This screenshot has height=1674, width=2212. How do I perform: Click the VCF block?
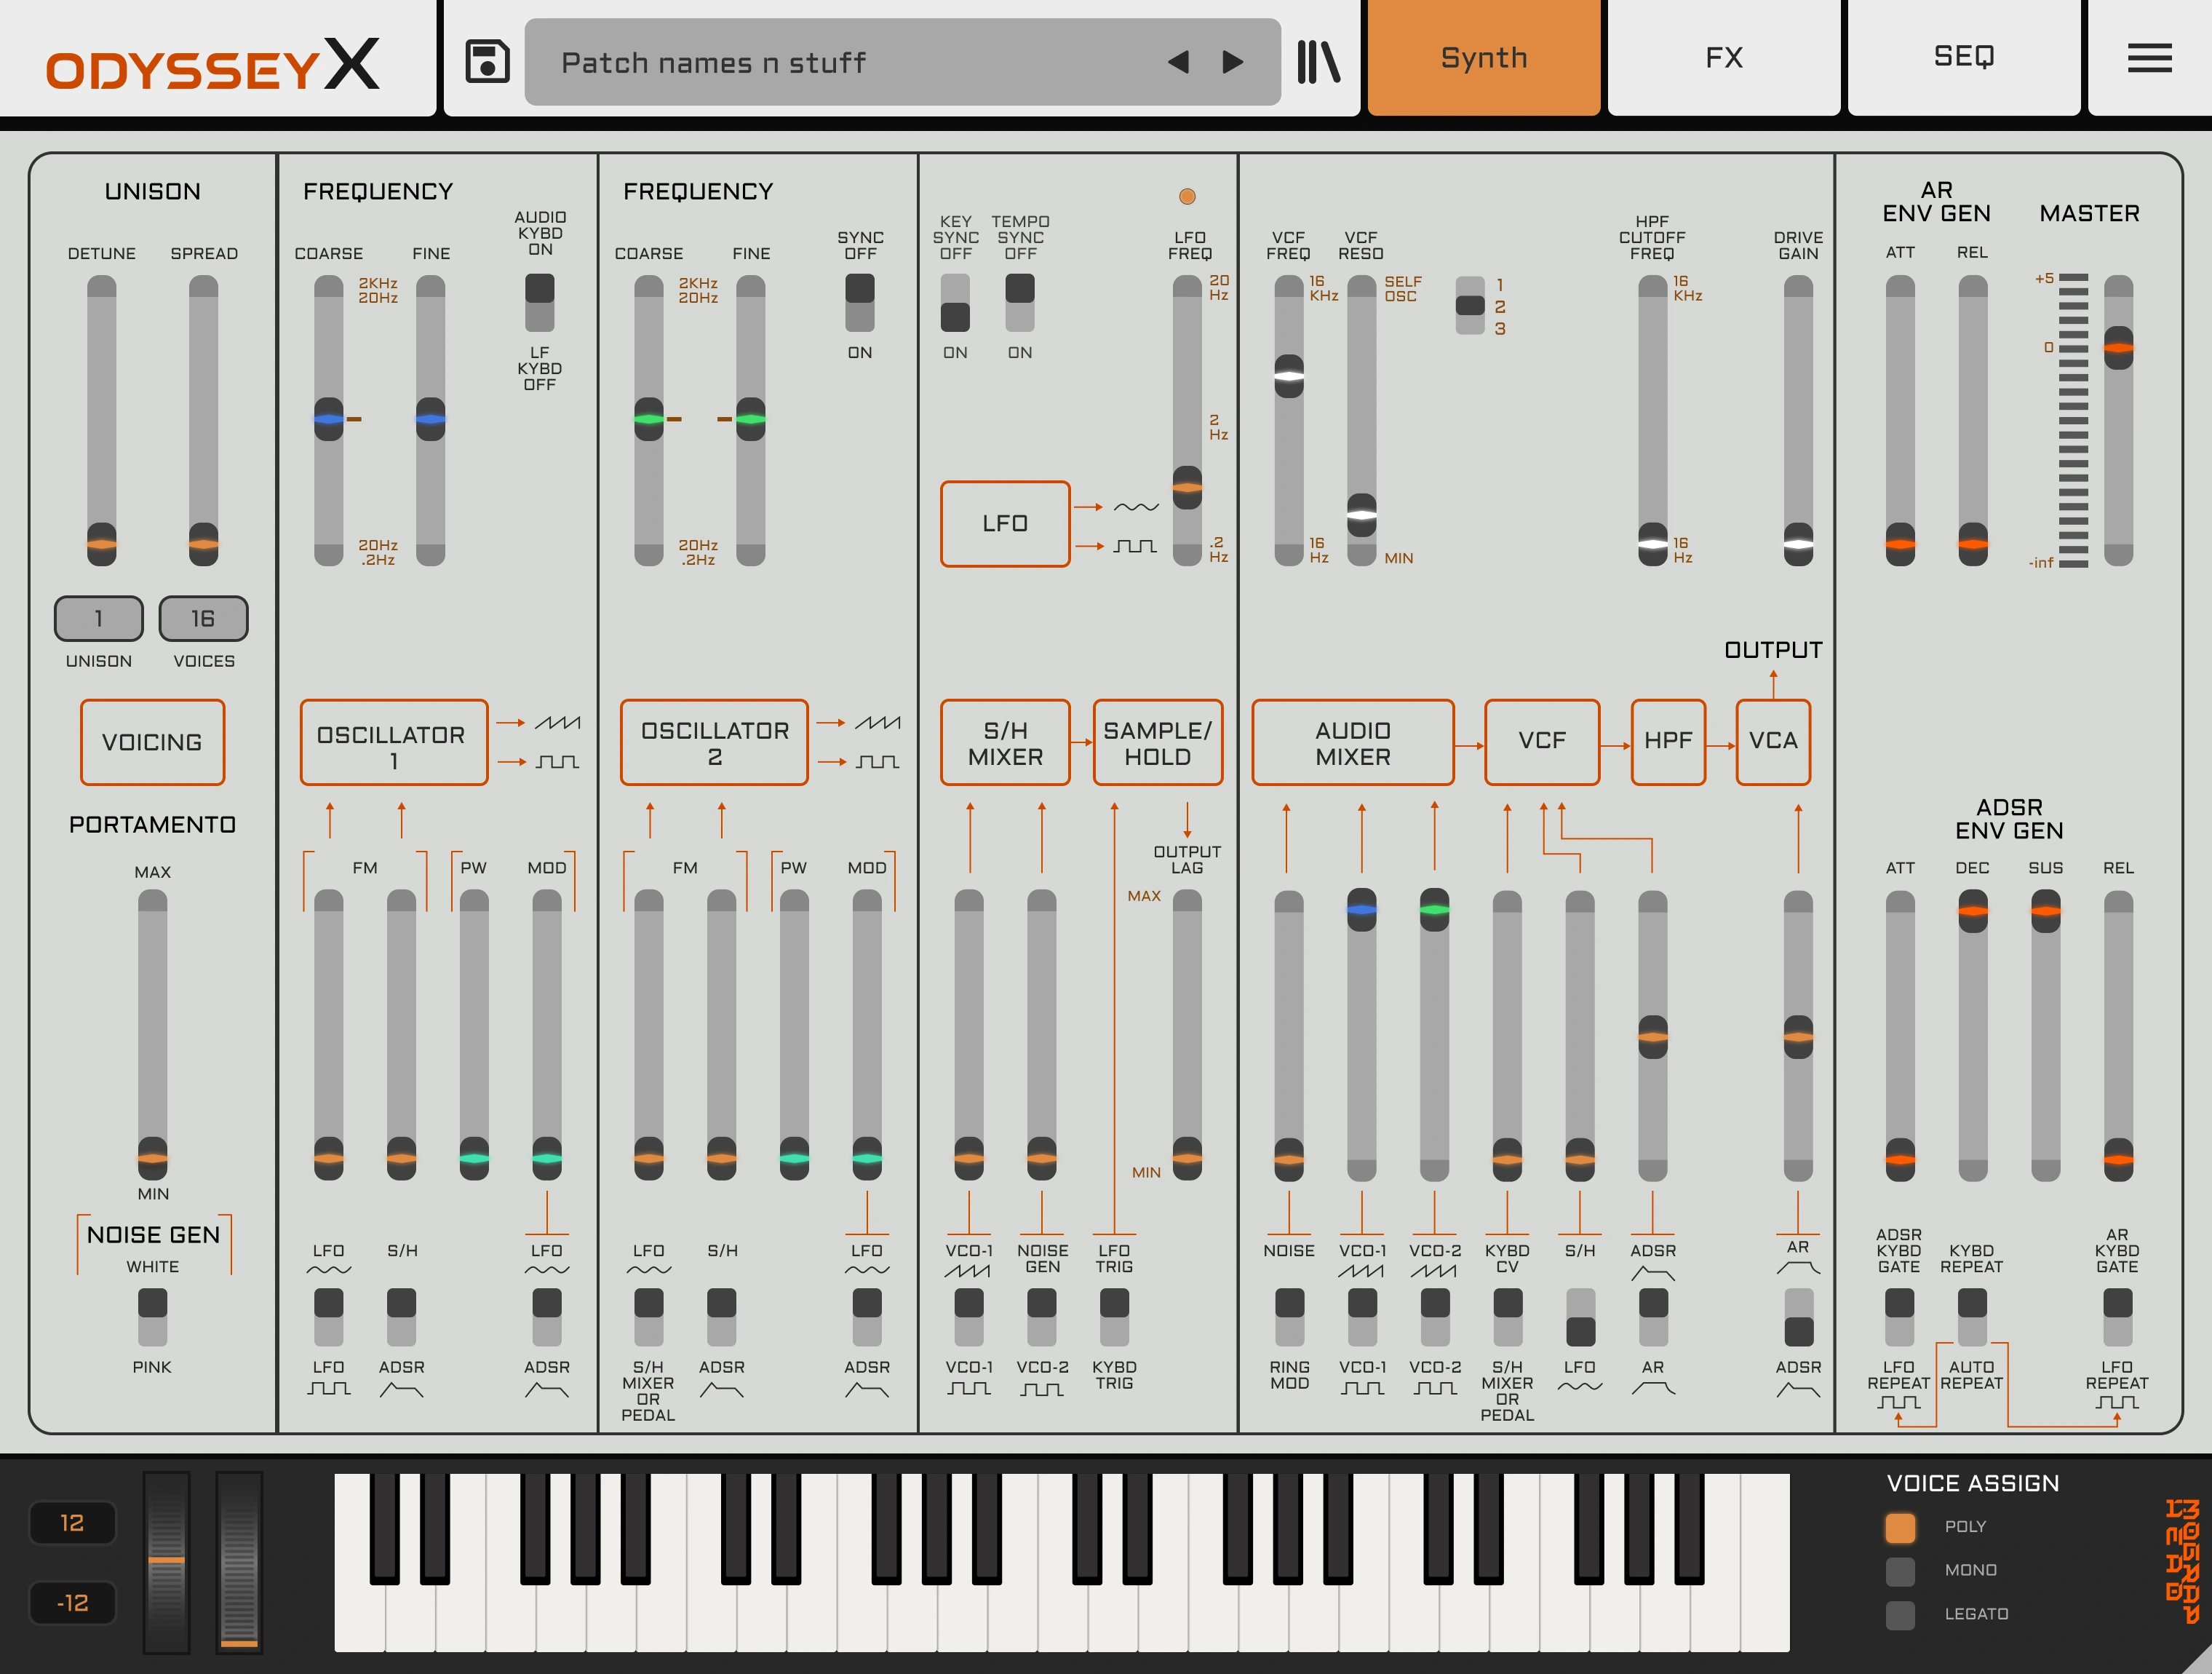1542,742
